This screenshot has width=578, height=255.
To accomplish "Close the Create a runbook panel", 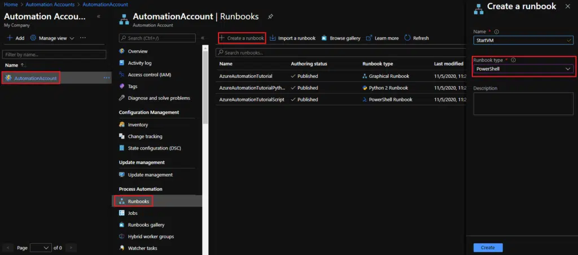I will tap(567, 6).
